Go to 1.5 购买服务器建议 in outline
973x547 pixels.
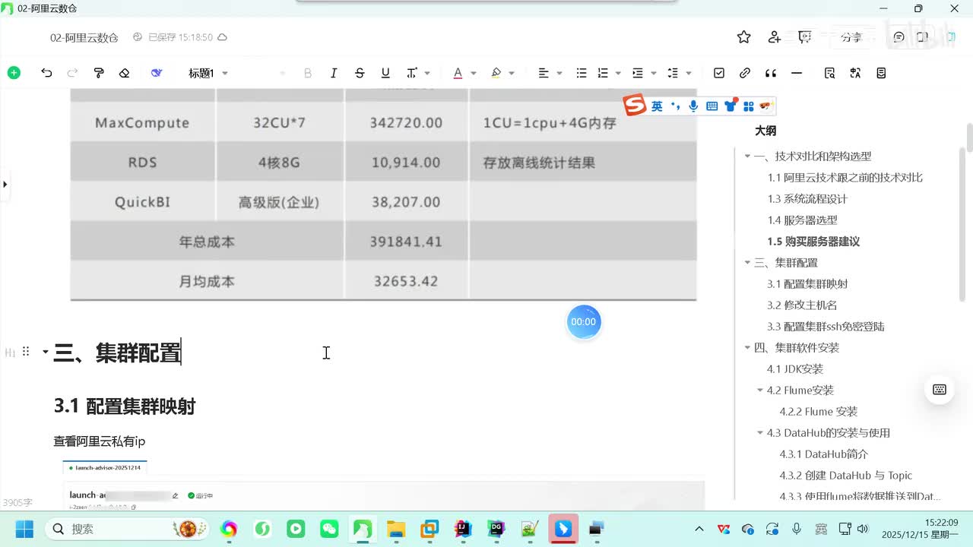tap(813, 242)
